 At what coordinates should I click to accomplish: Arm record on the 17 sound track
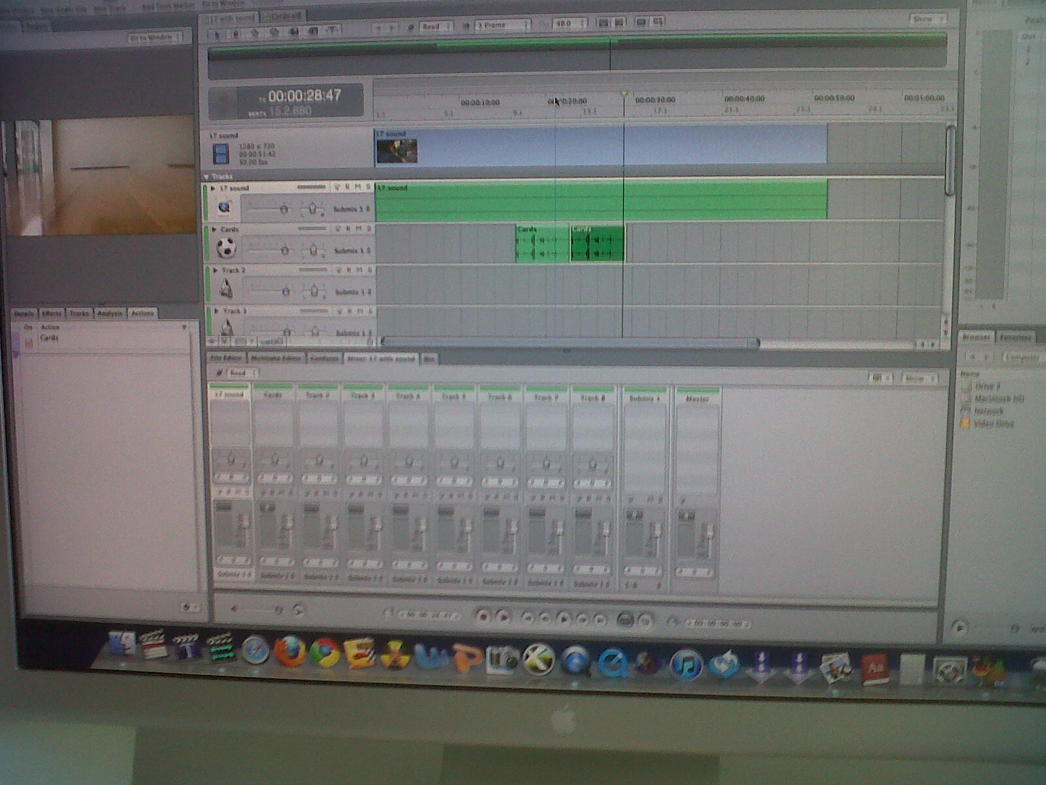(x=348, y=187)
